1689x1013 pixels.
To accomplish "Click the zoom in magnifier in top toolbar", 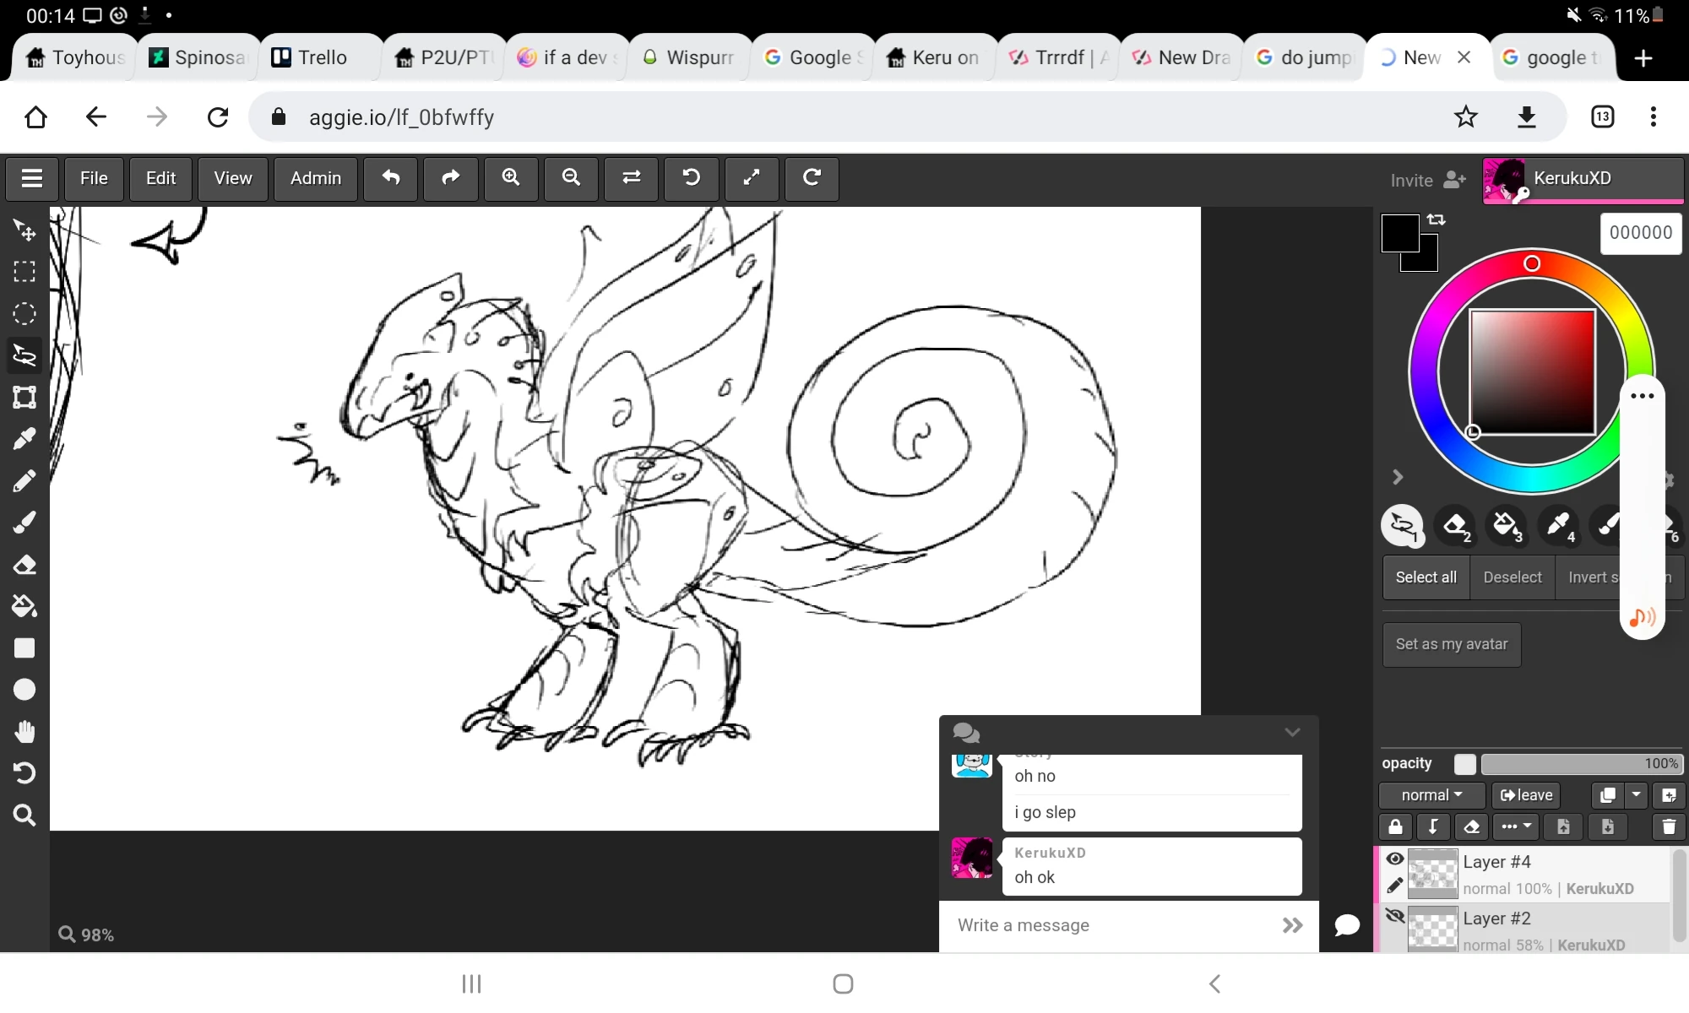I will point(511,178).
